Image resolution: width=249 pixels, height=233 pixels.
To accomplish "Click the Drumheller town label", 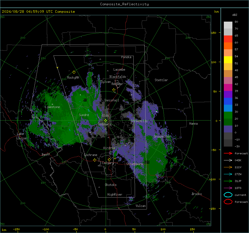I will (x=162, y=137).
